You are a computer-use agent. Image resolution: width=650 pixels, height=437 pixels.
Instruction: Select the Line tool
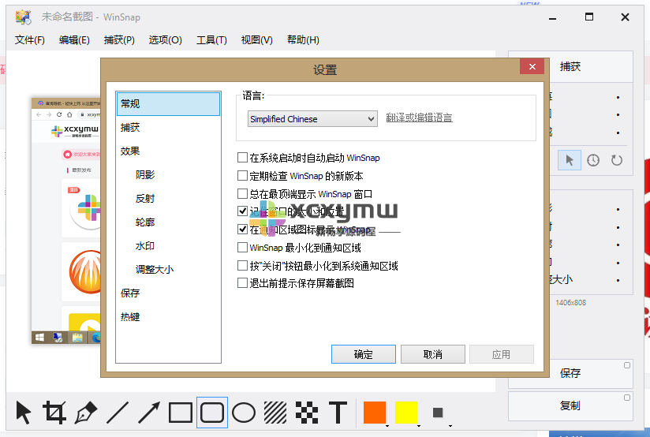[118, 412]
